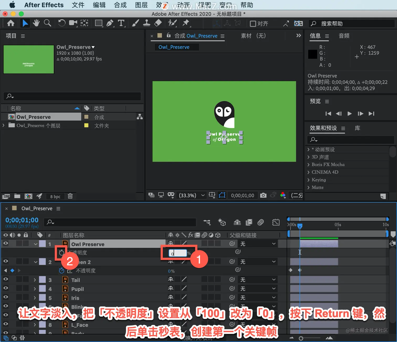Collapse the Owl Preserve layer properties

point(35,244)
